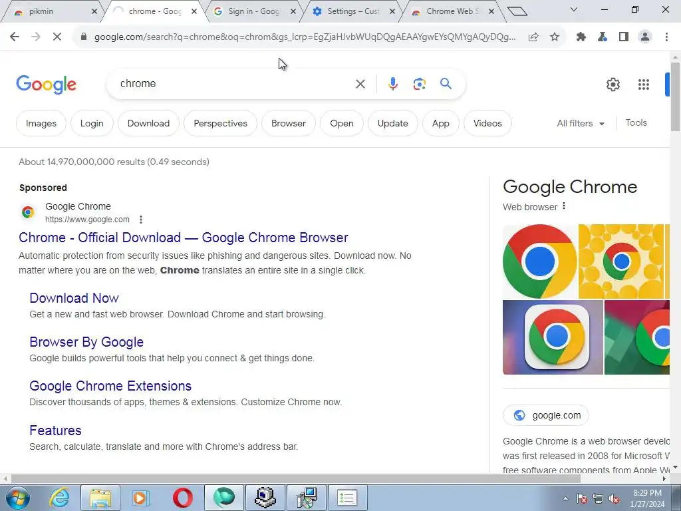Switch to the Chrome Web Store tab
This screenshot has height=511, width=681.
pyautogui.click(x=452, y=11)
